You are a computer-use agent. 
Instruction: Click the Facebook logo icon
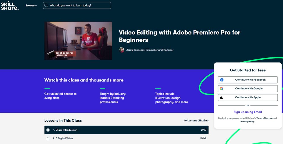222,80
